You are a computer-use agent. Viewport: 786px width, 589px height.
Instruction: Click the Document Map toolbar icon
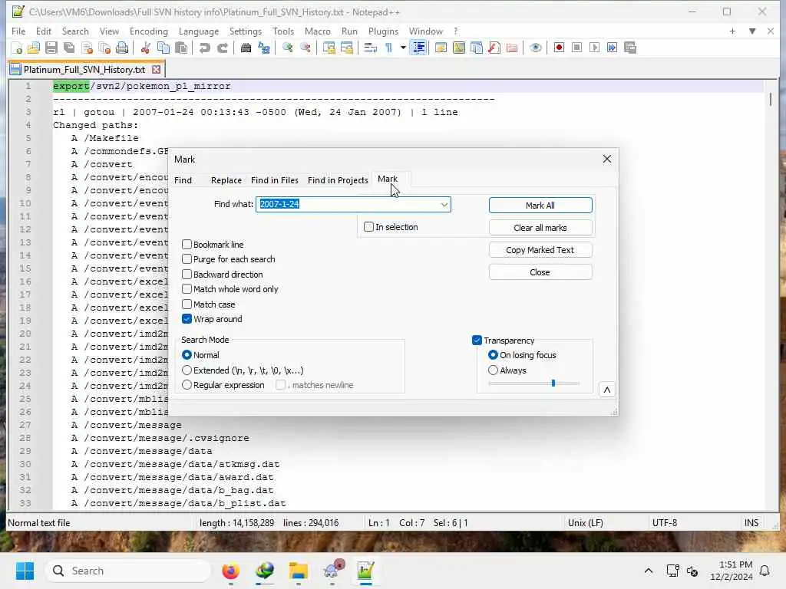[x=459, y=48]
